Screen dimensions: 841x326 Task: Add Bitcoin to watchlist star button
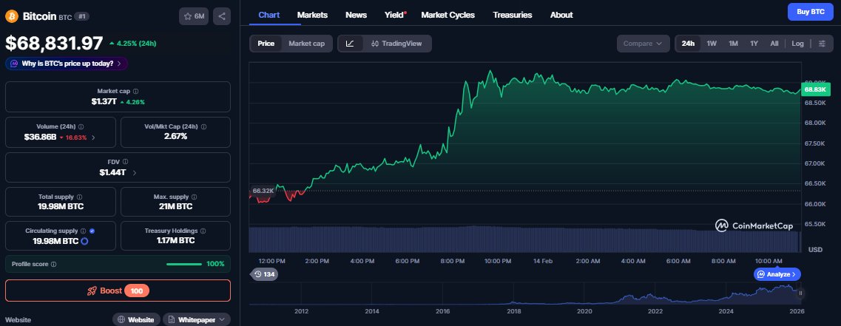194,16
